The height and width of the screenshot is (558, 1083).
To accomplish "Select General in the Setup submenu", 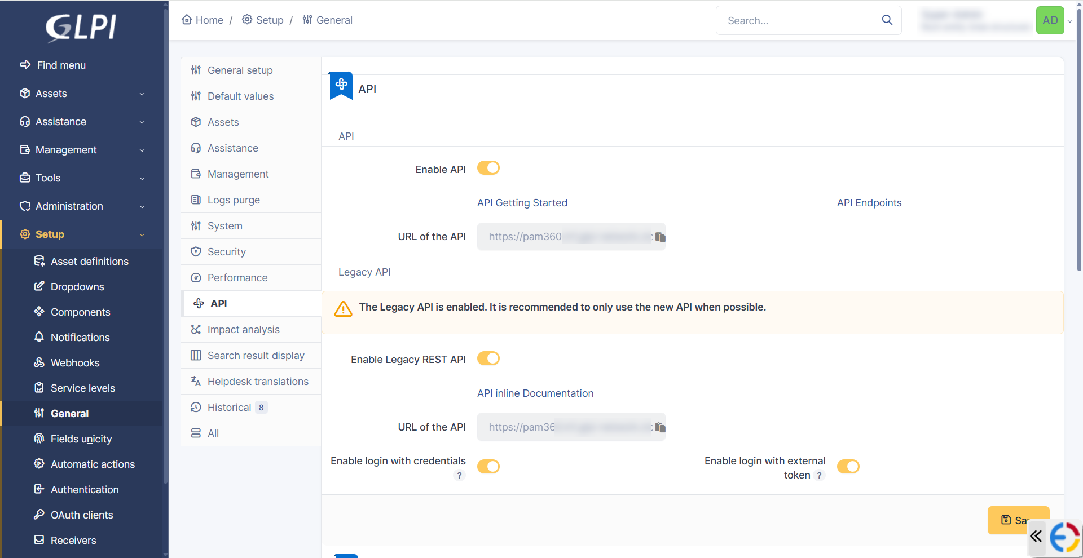I will [x=82, y=413].
